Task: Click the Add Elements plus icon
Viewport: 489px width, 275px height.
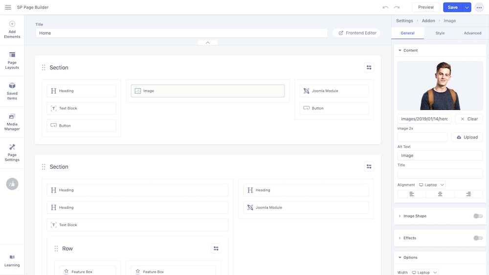Action: [x=12, y=24]
